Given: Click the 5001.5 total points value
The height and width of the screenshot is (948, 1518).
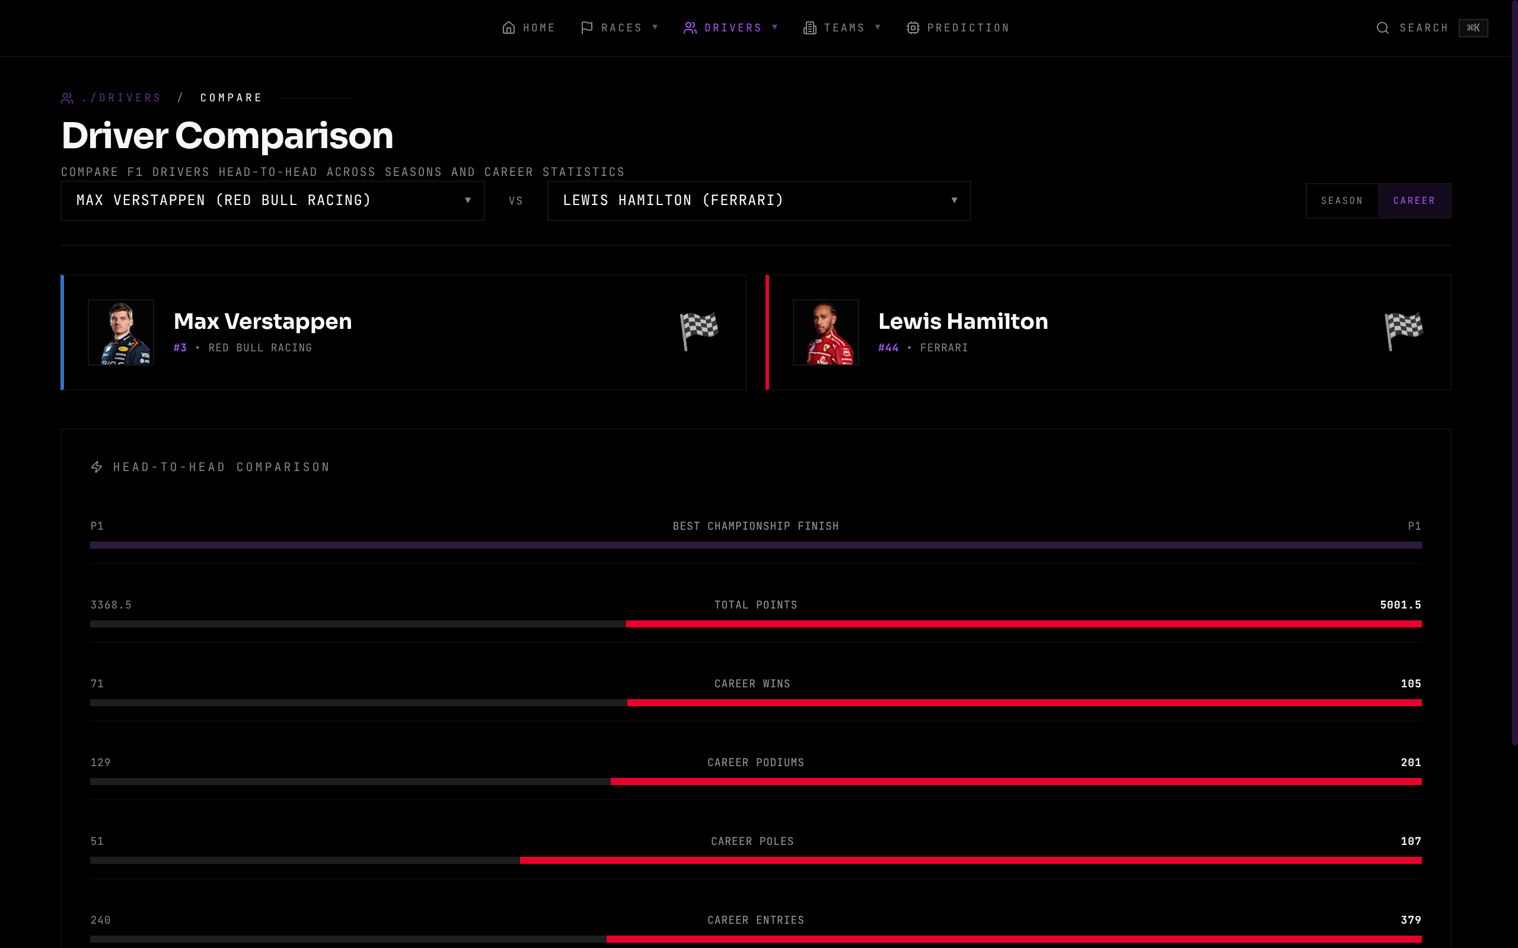Looking at the screenshot, I should [x=1400, y=605].
